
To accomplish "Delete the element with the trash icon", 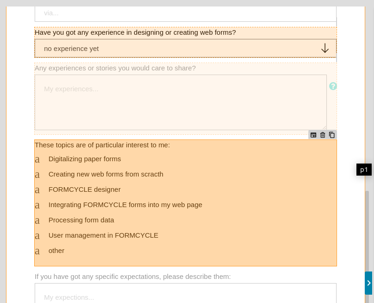I will coord(323,135).
